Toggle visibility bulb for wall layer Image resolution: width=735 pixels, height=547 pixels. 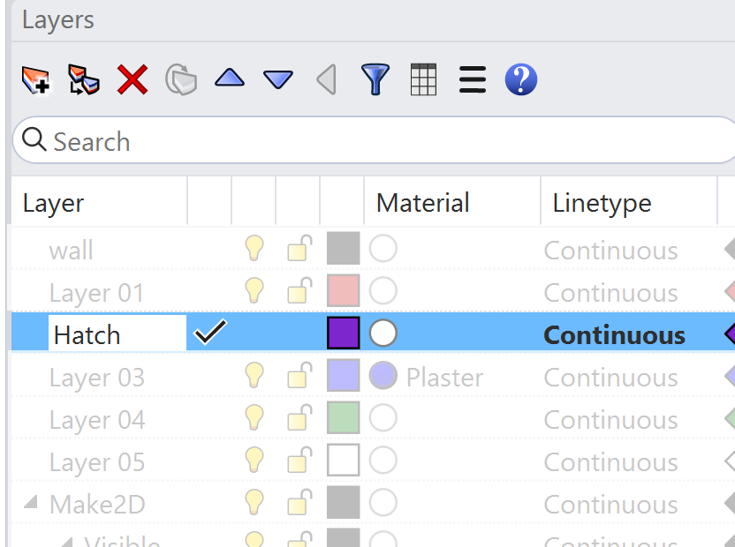(254, 250)
